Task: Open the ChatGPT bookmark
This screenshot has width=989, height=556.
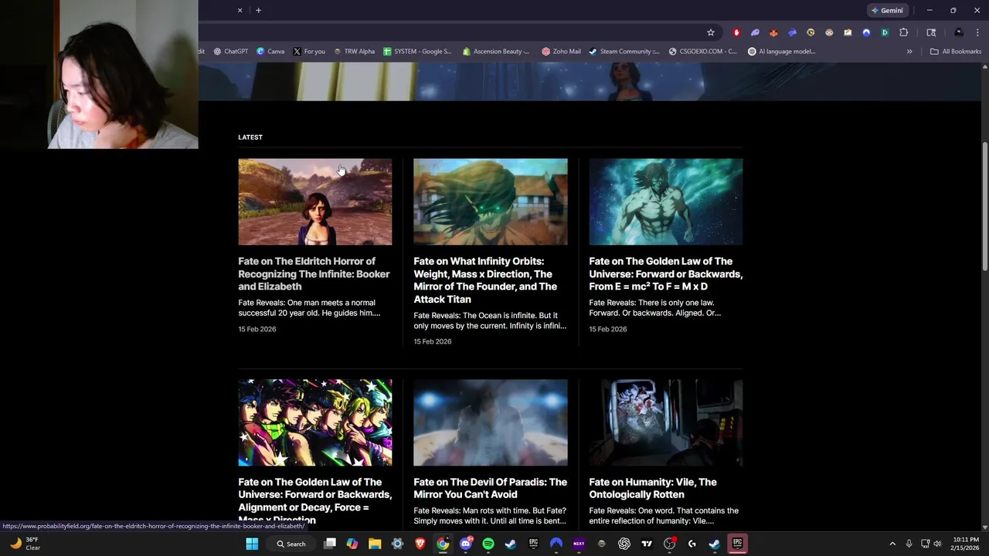Action: pyautogui.click(x=229, y=52)
